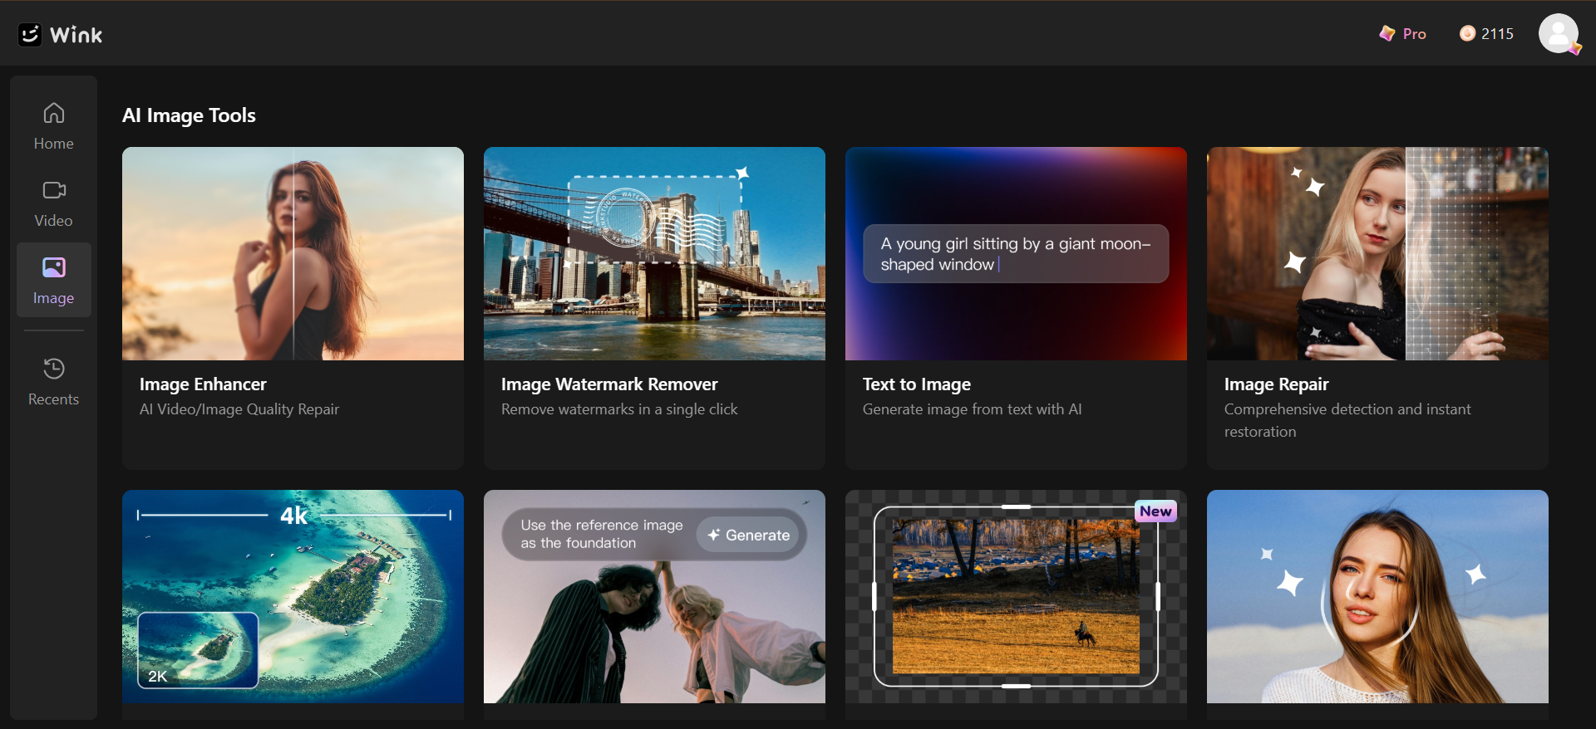This screenshot has height=729, width=1596.
Task: Click 'Generate image from text with AI' text
Action: (972, 409)
